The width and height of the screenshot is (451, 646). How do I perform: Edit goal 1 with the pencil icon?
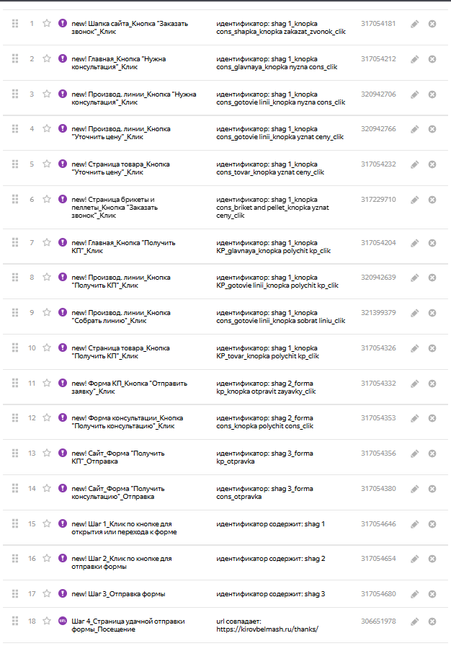pos(415,24)
